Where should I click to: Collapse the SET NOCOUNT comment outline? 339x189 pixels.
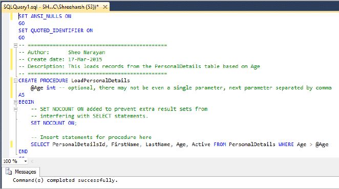pyautogui.click(x=15, y=109)
